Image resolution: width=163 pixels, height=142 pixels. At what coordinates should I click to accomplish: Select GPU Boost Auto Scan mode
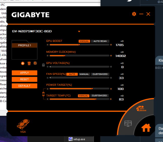[100, 41]
